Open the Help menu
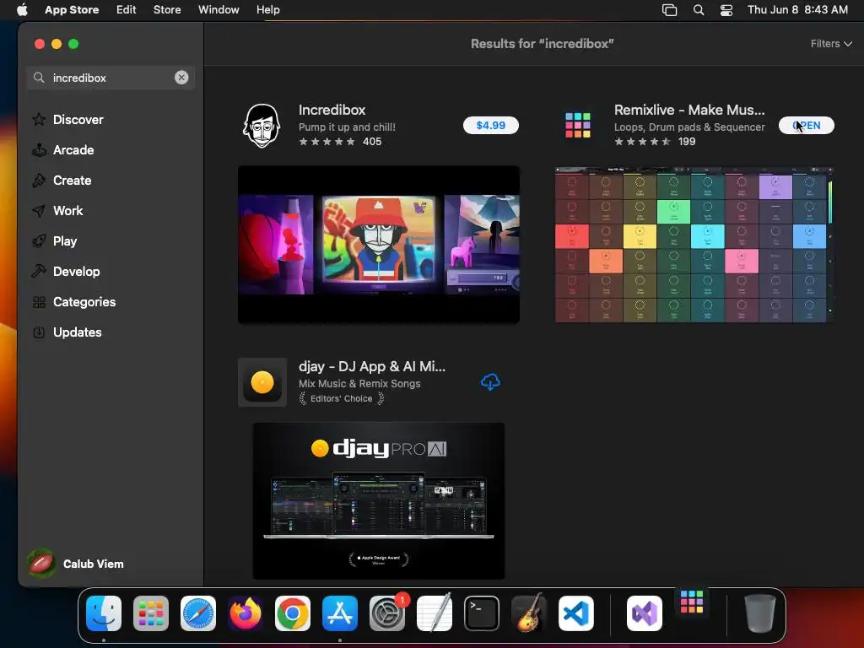The height and width of the screenshot is (648, 864). point(267,10)
